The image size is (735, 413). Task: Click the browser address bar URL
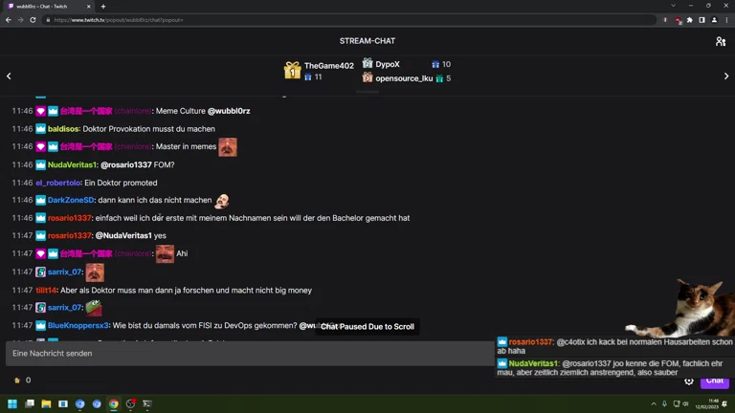[119, 20]
